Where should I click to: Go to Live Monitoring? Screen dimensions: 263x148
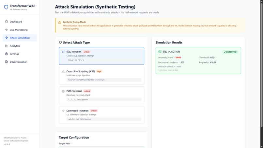pyautogui.click(x=20, y=30)
